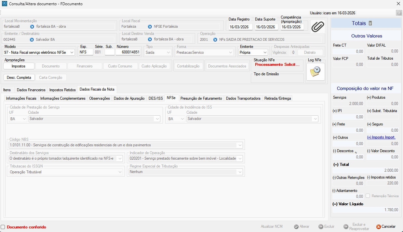The width and height of the screenshot is (403, 232).
Task: Click the Custo Aplicação button
Action: (154, 66)
